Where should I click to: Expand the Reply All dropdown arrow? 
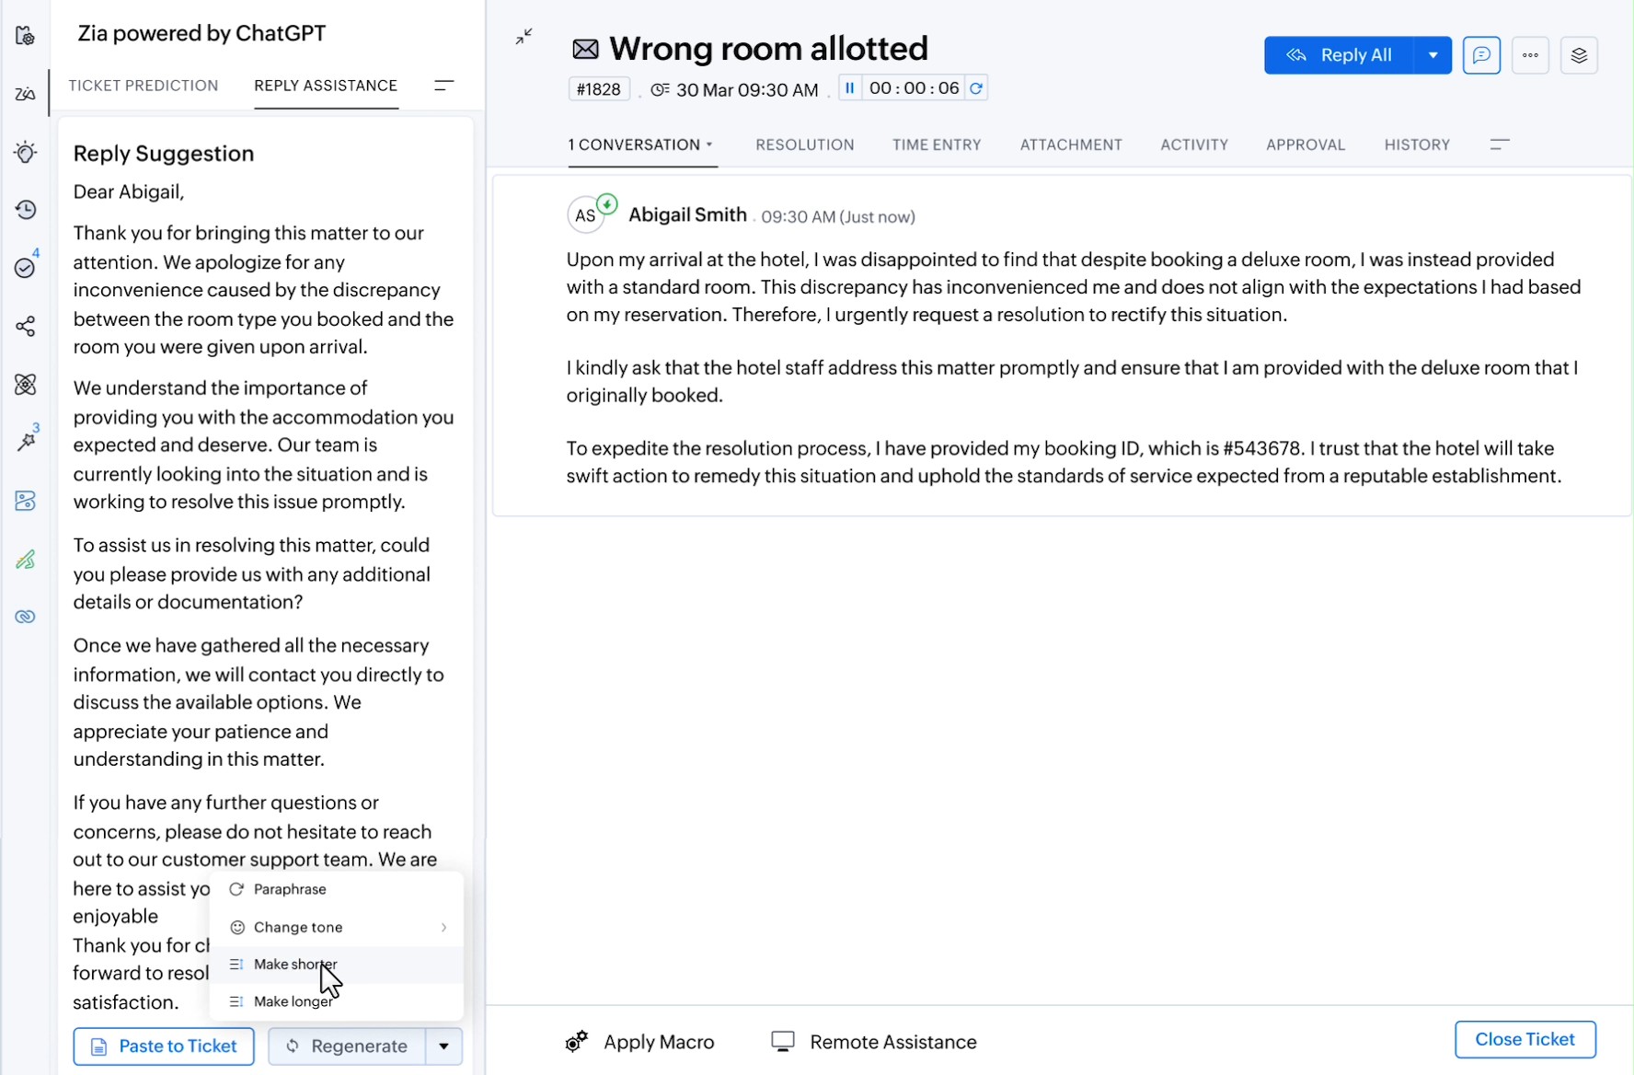coord(1433,55)
